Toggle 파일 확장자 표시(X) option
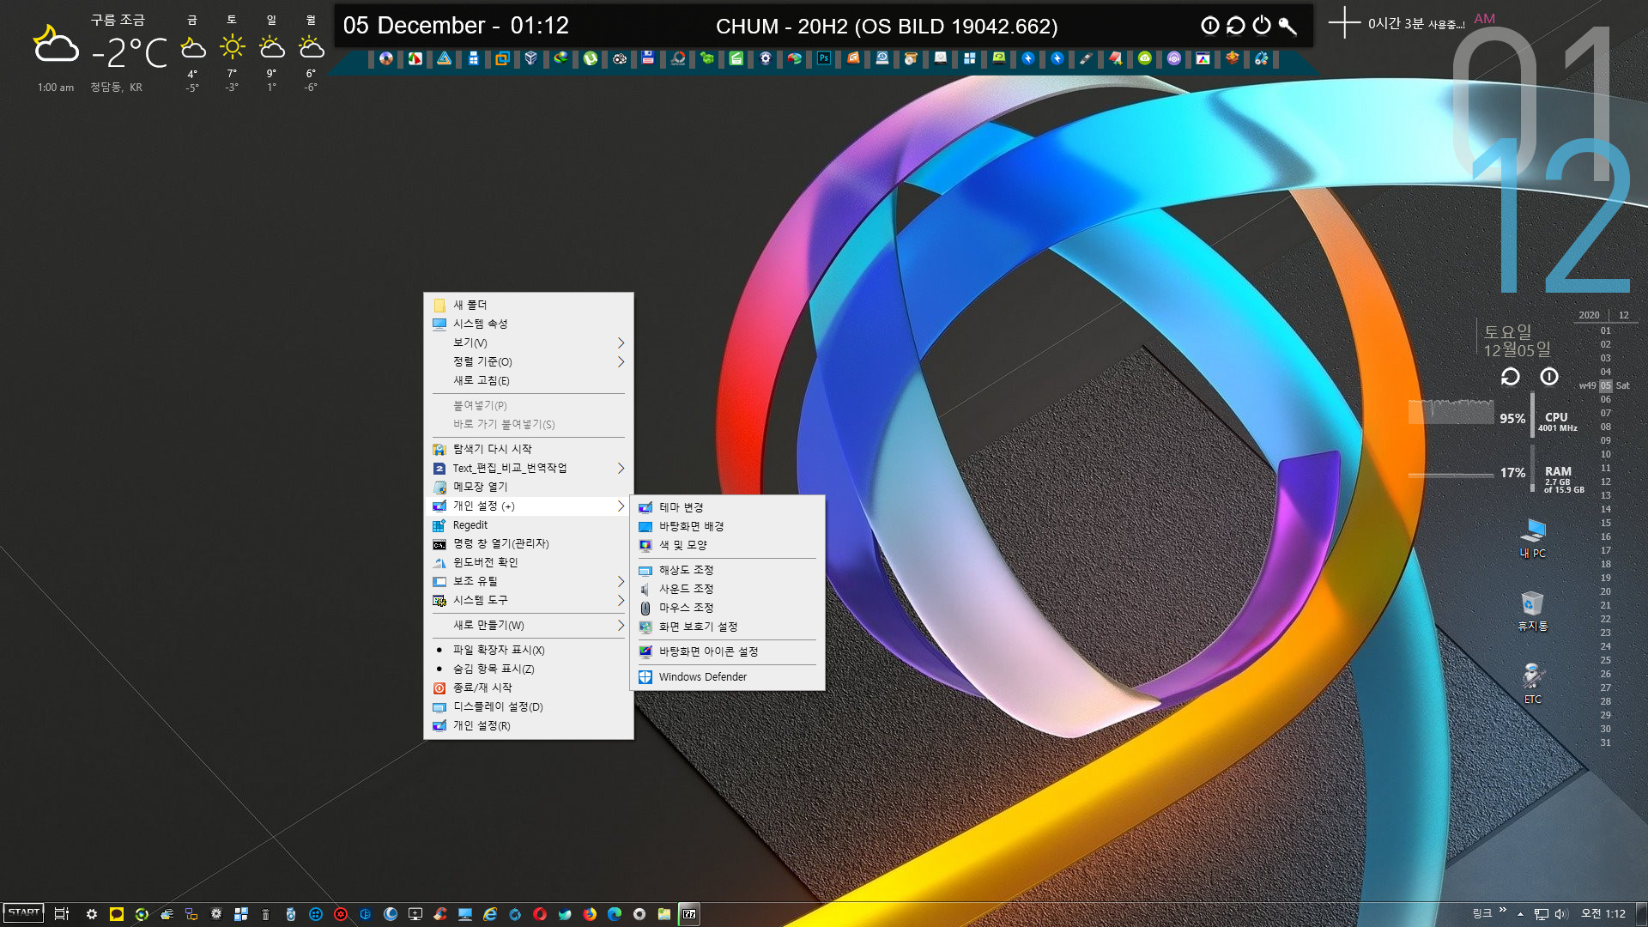Image resolution: width=1648 pixels, height=927 pixels. (x=529, y=650)
